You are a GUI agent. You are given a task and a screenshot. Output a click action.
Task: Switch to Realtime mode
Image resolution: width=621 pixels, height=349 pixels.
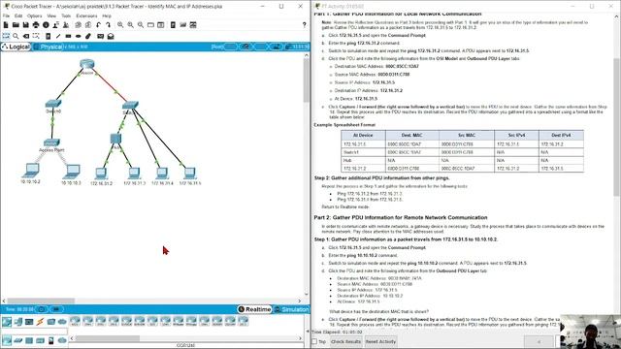click(254, 309)
